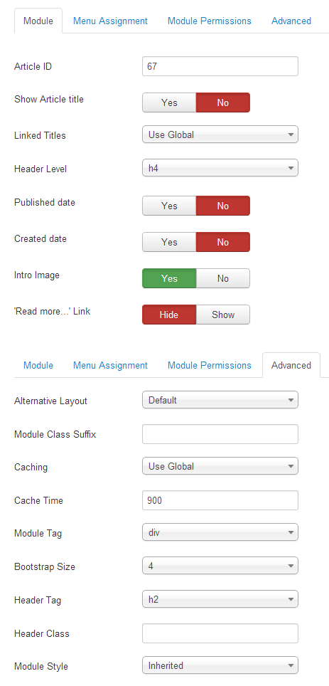Viewport: 329px width, 686px height.
Task: Switch to the top Menu Assignment tab
Action: [x=110, y=21]
